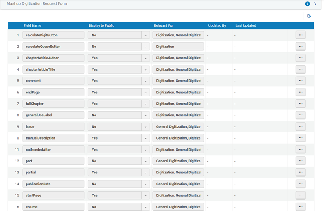Screen dimensions: 324x211
Task: Open row actions menu for chapterArticleAuthor
Action: [x=301, y=58]
